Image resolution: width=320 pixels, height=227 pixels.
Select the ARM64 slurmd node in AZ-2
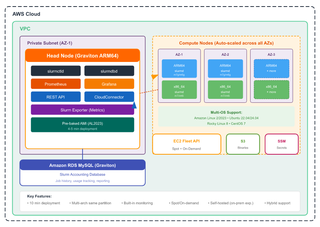pyautogui.click(x=225, y=68)
